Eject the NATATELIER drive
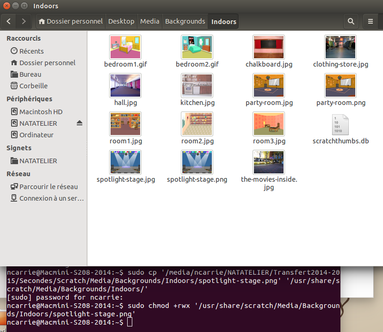383x332 pixels. tap(79, 123)
